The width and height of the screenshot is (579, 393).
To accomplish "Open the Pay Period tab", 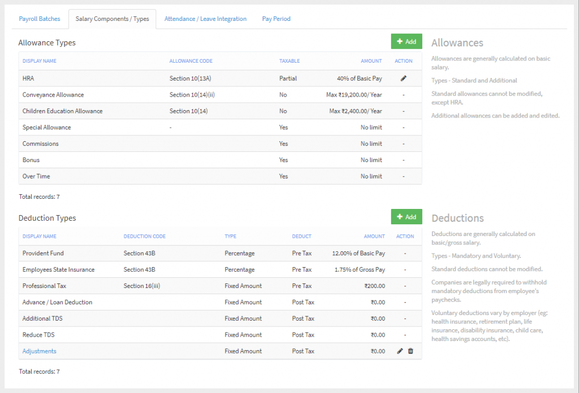I will pyautogui.click(x=276, y=19).
